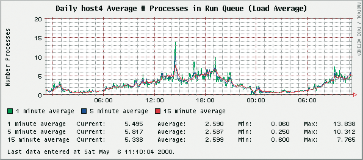Viewport: 363px width, 160px height.
Task: Click the red 15 minute average legend swatch
Action: 157,111
